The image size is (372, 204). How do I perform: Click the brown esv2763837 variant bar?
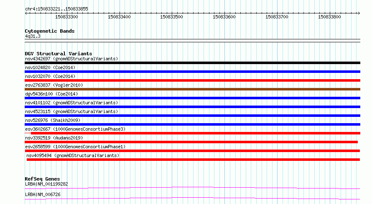coord(192,89)
